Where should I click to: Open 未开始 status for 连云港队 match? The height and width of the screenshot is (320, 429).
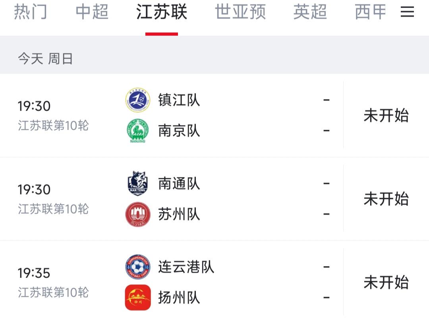tap(386, 282)
